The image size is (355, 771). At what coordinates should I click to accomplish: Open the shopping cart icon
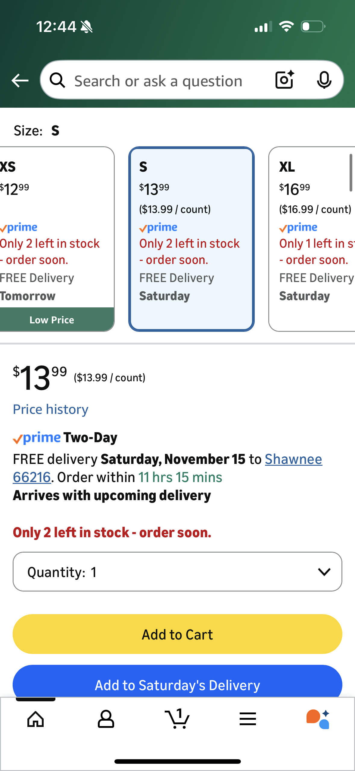[x=177, y=719]
